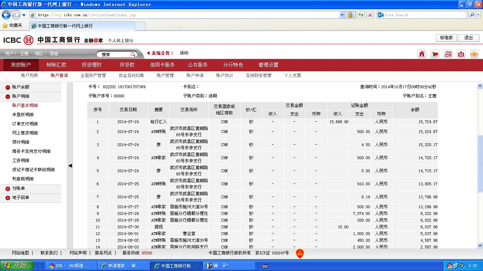Click the browser refresh icon
This screenshot has height=271, width=483.
pos(361,15)
